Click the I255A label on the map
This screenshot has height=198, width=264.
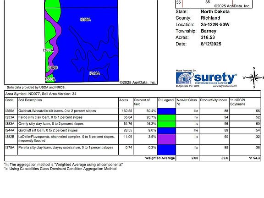[x=86, y=20]
